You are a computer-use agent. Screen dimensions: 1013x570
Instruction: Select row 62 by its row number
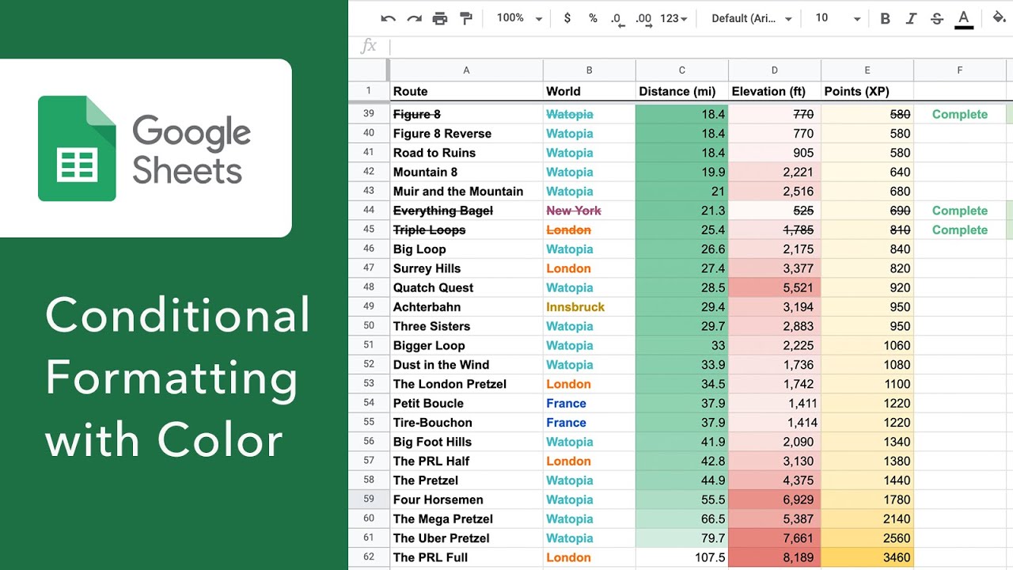(369, 557)
